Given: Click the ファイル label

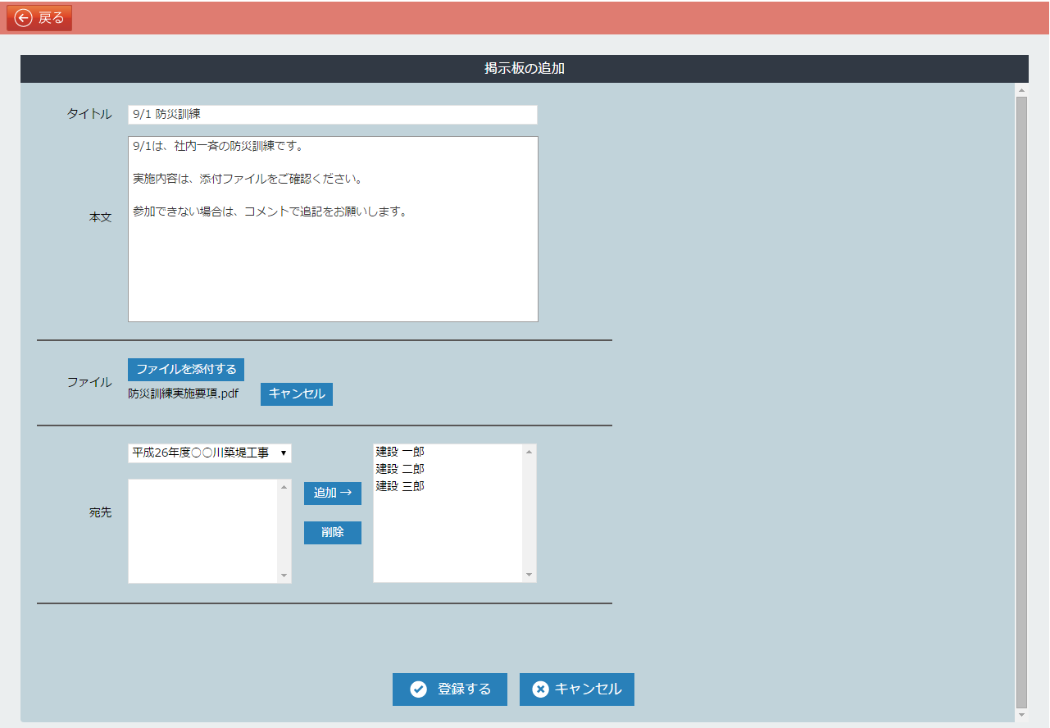Looking at the screenshot, I should coord(89,382).
